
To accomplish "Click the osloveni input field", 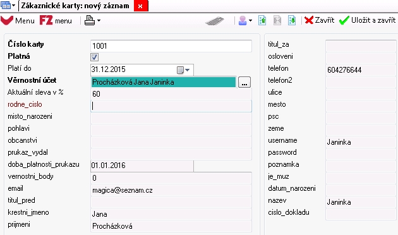I will [361, 58].
